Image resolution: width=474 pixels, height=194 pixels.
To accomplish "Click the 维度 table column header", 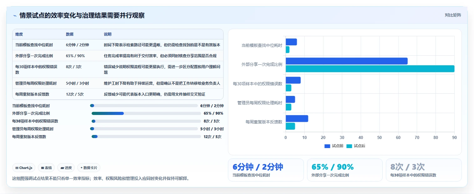I will pyautogui.click(x=19, y=34).
